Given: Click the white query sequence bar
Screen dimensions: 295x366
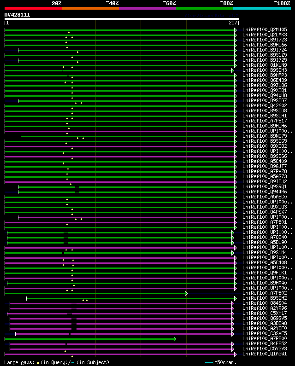Looking at the screenshot, I should (x=122, y=19).
